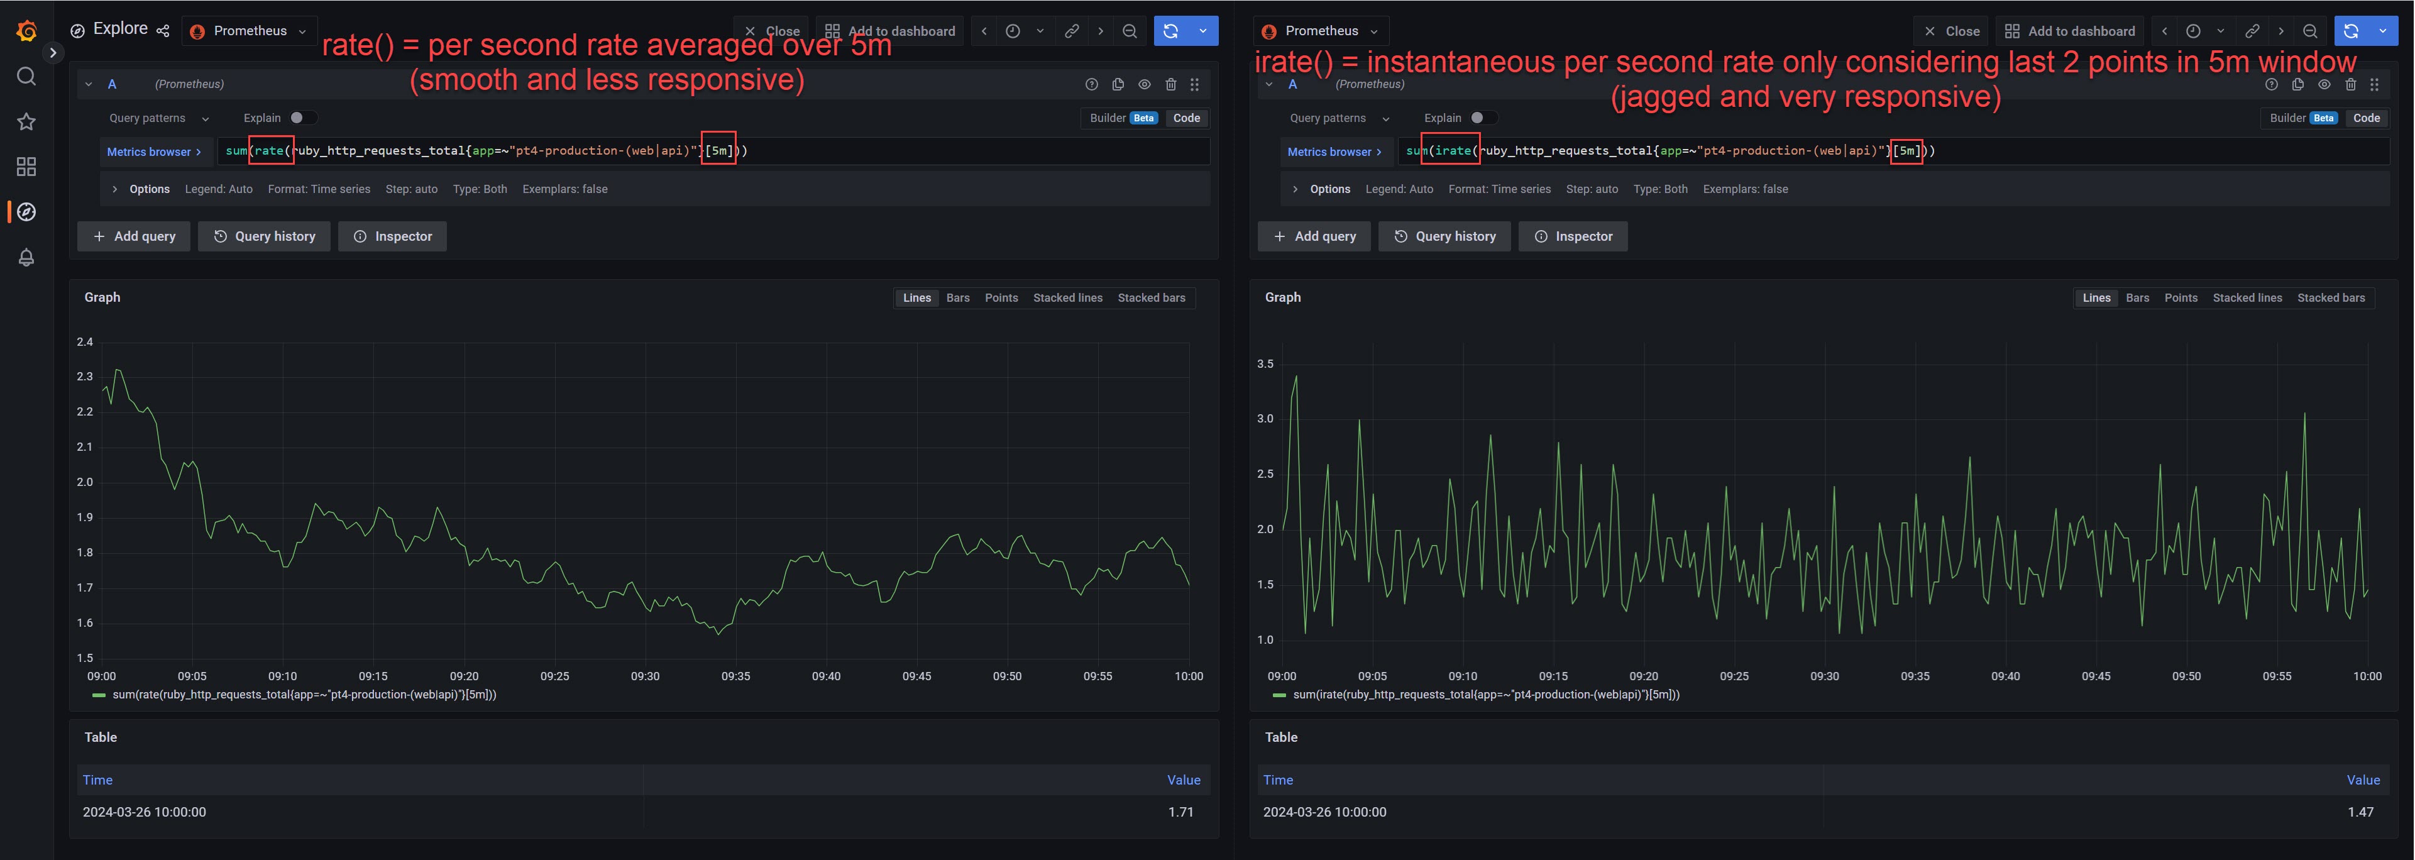
Task: Duplicate query A in the left pane
Action: pos(1118,84)
